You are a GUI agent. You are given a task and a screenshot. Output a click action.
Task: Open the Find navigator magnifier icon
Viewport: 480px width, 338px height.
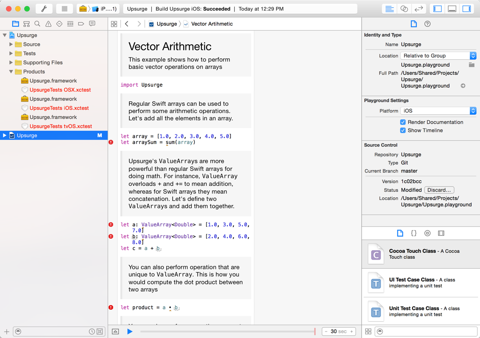point(37,24)
